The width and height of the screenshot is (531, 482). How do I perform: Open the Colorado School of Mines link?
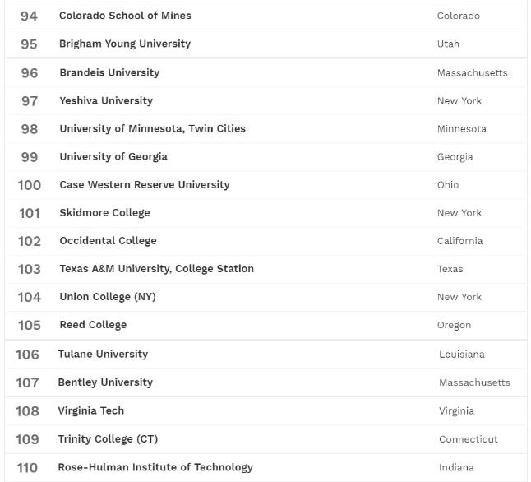125,16
